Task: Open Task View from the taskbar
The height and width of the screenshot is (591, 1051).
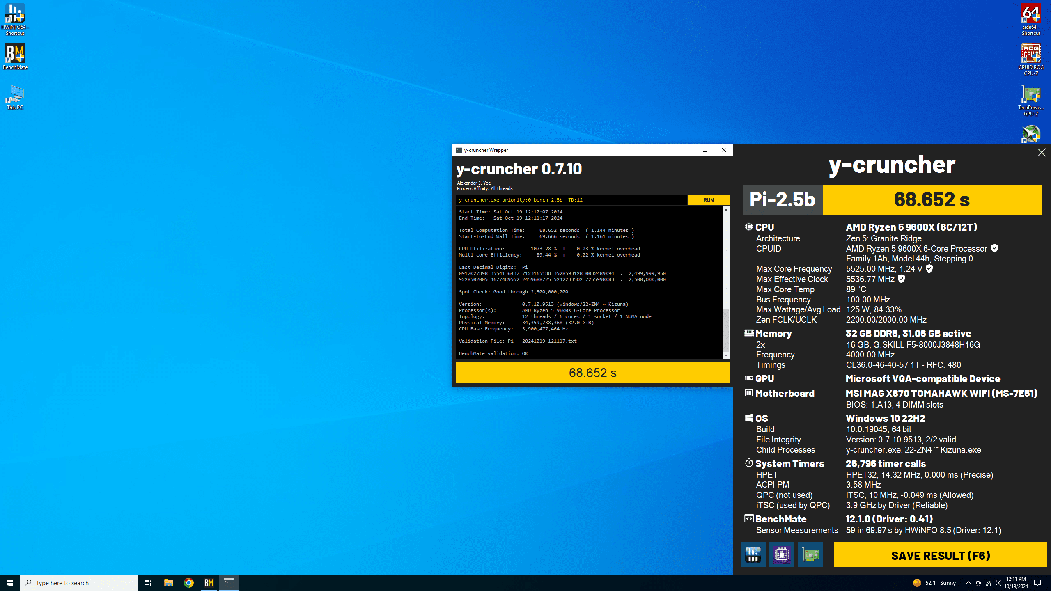Action: click(148, 583)
